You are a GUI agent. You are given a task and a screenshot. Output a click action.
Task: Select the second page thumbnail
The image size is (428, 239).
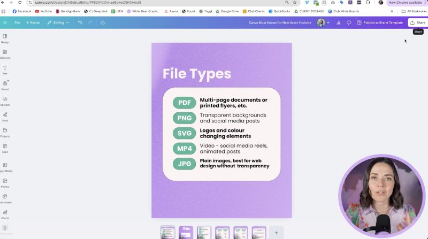pyautogui.click(x=186, y=233)
